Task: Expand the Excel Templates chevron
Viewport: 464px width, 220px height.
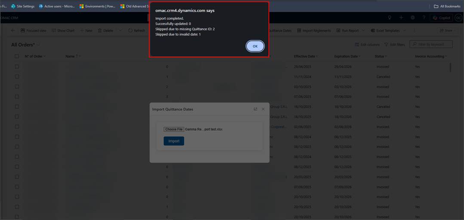Action: click(x=405, y=31)
